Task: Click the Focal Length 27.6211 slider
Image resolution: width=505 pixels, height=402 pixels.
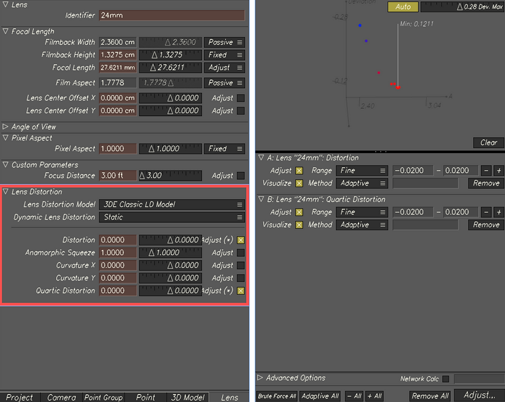Action: pos(171,68)
